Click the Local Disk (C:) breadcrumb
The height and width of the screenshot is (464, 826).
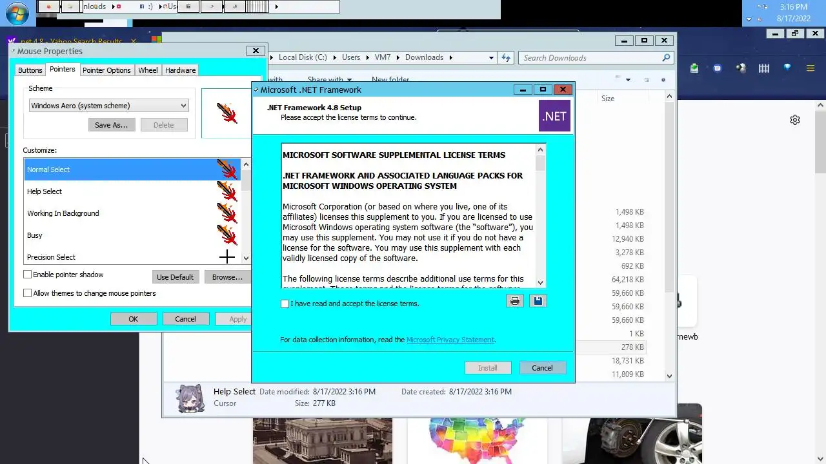click(303, 57)
